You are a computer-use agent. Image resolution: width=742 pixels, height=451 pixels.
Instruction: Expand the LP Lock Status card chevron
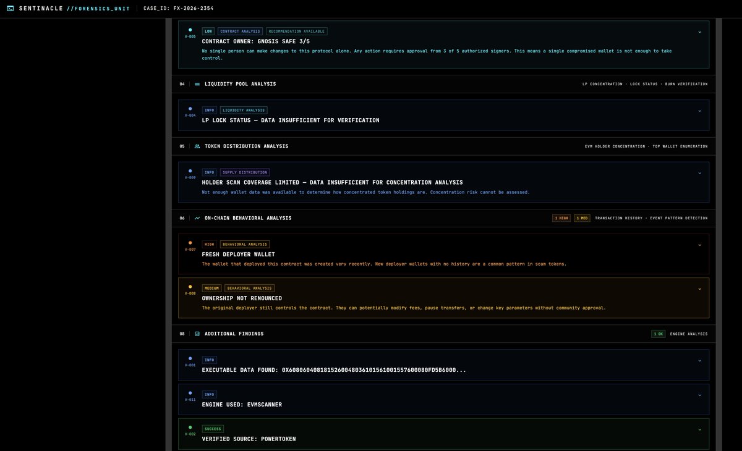pos(700,111)
